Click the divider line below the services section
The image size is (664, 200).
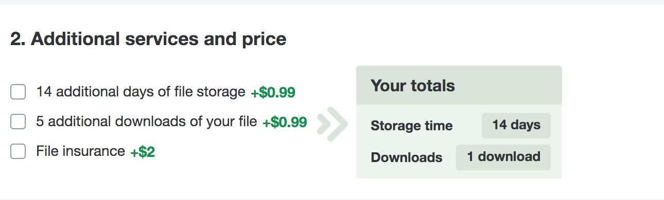tap(332, 199)
